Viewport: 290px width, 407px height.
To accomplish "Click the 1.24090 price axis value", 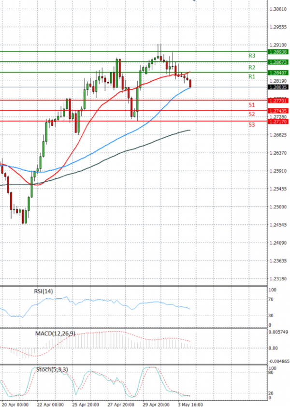I will pyautogui.click(x=278, y=243).
